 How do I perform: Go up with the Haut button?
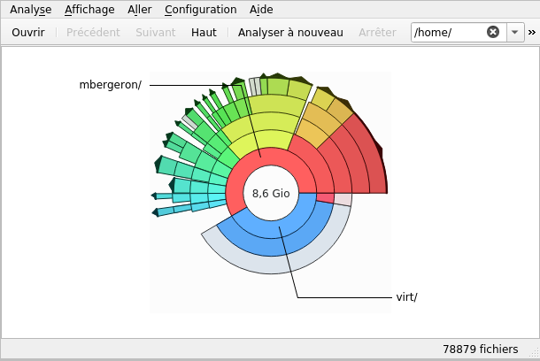[204, 32]
